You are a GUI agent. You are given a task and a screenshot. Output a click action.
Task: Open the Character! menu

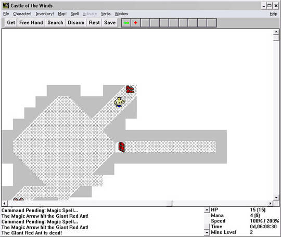[22, 14]
